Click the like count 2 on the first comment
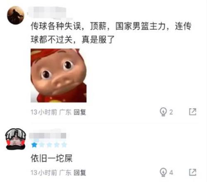The height and width of the screenshot is (182, 207). (171, 112)
